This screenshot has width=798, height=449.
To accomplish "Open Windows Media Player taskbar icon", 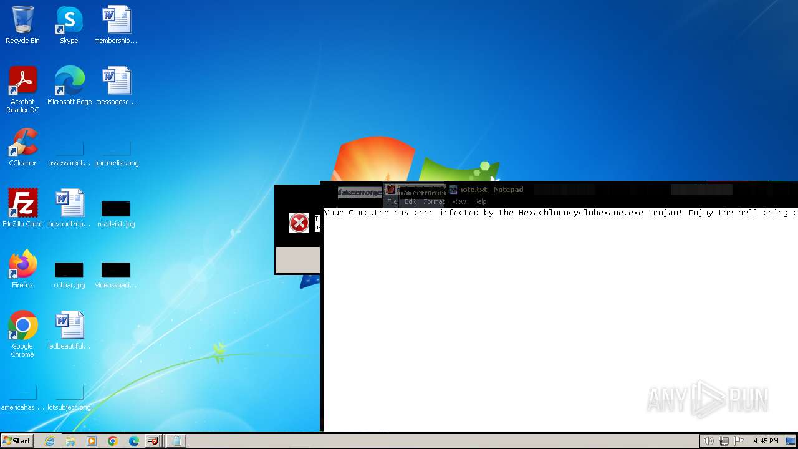I will 92,441.
